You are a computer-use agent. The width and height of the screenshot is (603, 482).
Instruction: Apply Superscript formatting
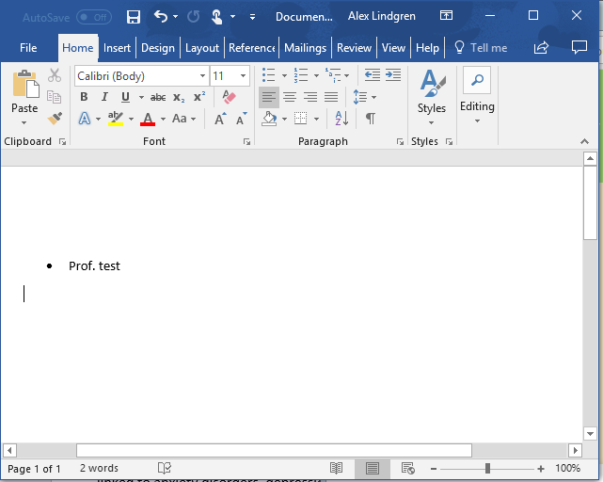[x=199, y=96]
